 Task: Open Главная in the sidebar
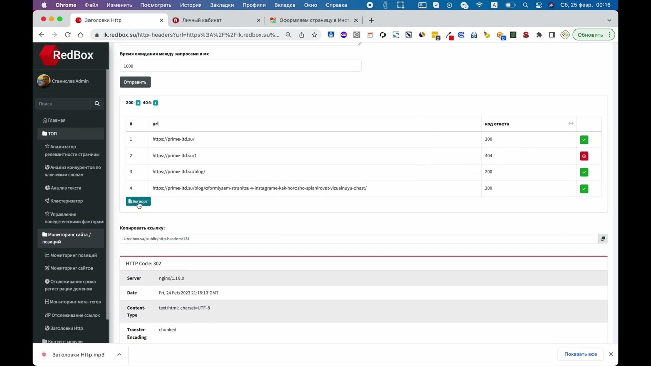click(54, 120)
